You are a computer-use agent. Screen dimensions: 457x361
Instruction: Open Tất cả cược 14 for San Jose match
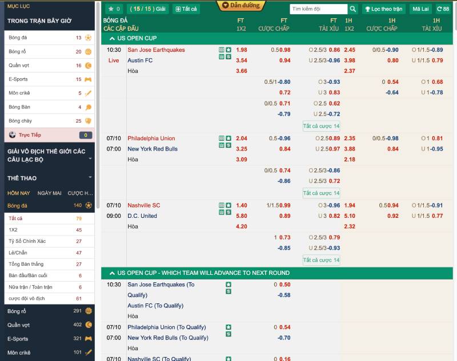[321, 126]
